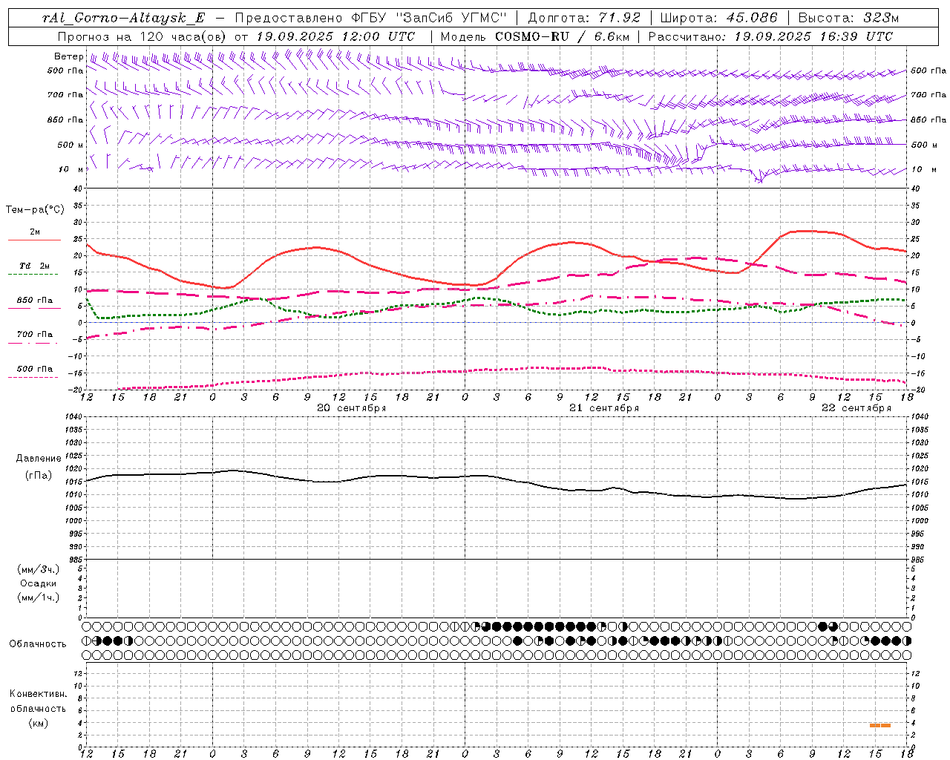Click the 'Высота: 323м' header field
The height and width of the screenshot is (760, 950).
click(x=849, y=19)
